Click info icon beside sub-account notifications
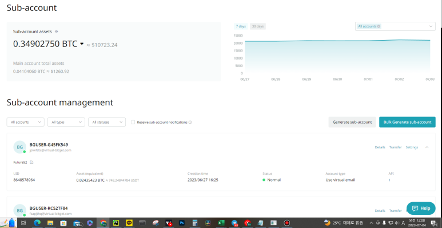 pyautogui.click(x=190, y=123)
